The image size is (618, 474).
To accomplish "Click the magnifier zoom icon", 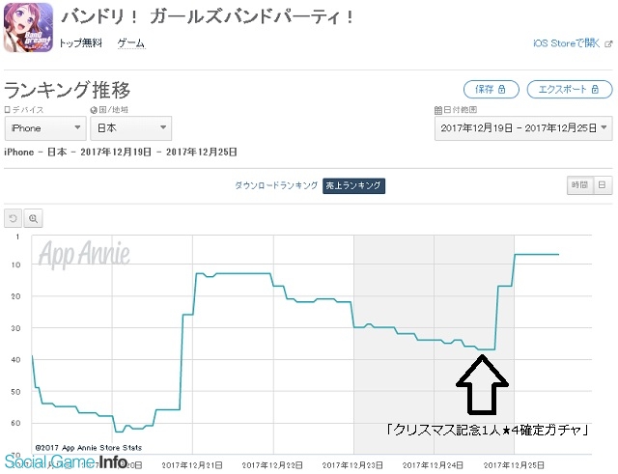I will click(x=33, y=219).
